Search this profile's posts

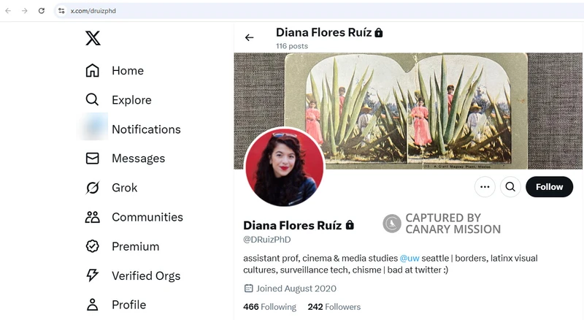tap(510, 187)
